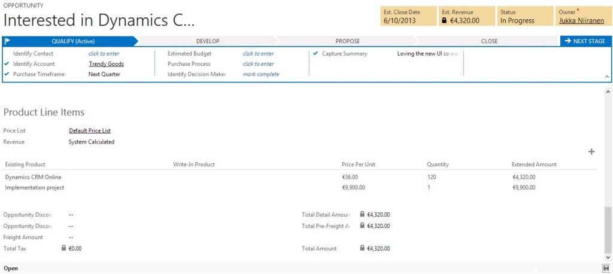This screenshot has height=274, width=613.
Task: Click the Extended Amount column header
Action: pos(534,165)
